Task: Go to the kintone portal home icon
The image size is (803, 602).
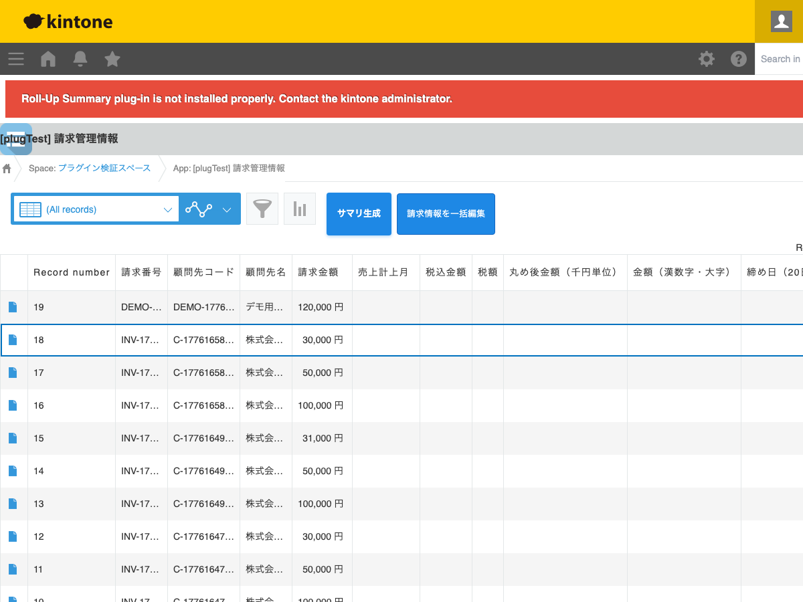Action: 48,59
